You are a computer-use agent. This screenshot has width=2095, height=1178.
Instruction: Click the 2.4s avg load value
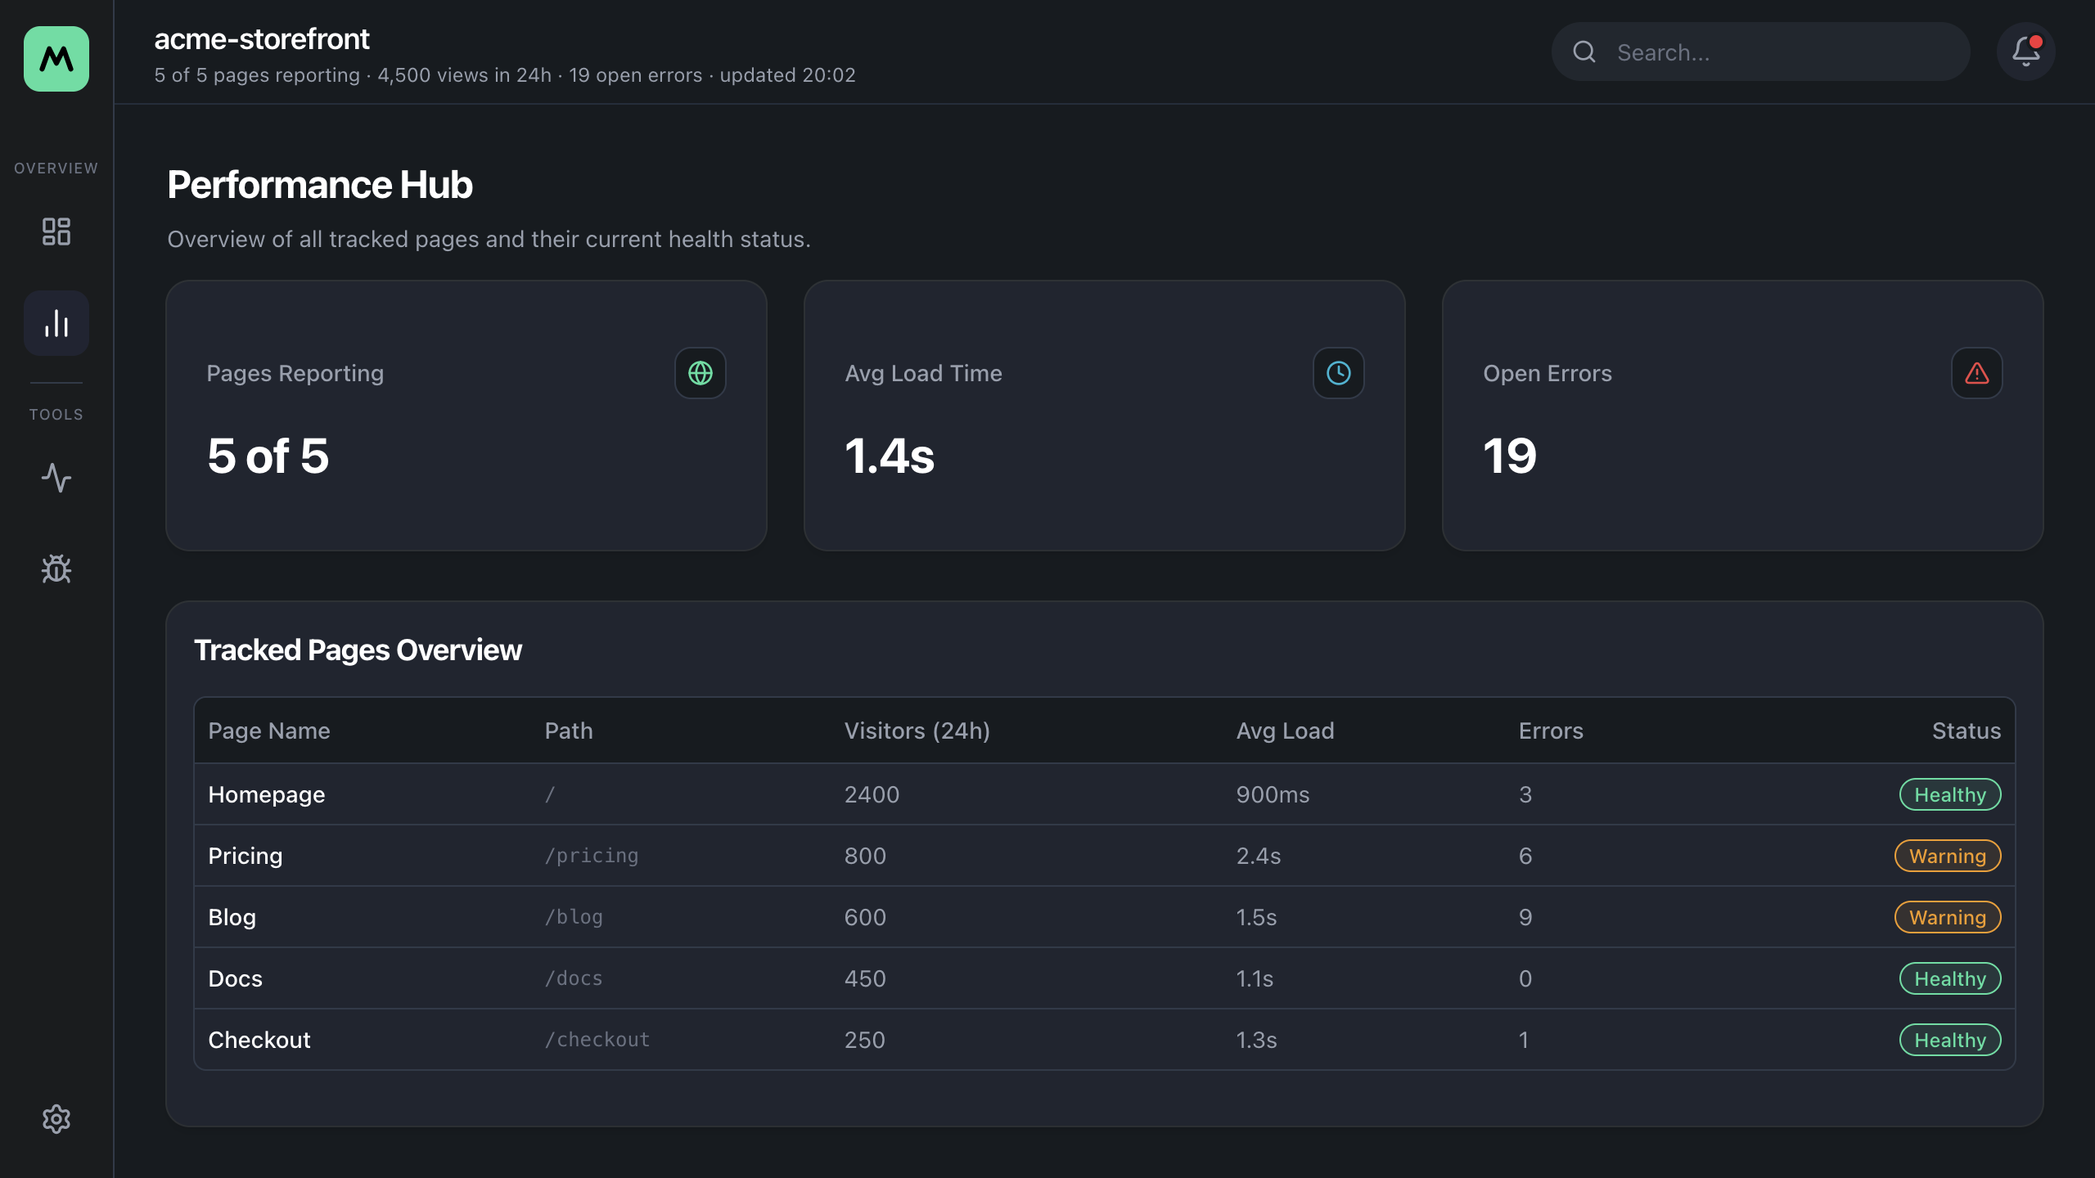[x=1259, y=856]
